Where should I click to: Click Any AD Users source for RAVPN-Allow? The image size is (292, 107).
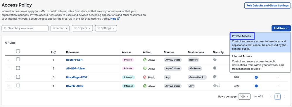[x=173, y=86]
